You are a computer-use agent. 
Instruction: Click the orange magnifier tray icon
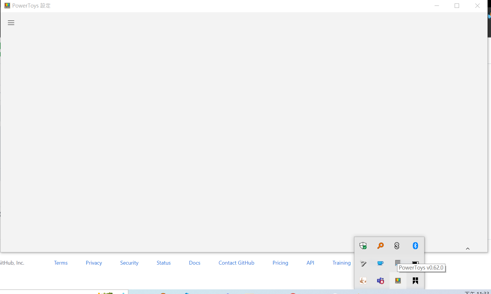click(381, 246)
